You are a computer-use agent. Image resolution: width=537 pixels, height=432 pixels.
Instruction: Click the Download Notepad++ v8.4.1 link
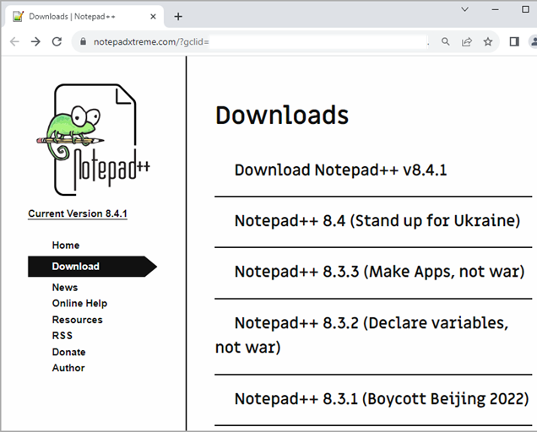(x=340, y=170)
